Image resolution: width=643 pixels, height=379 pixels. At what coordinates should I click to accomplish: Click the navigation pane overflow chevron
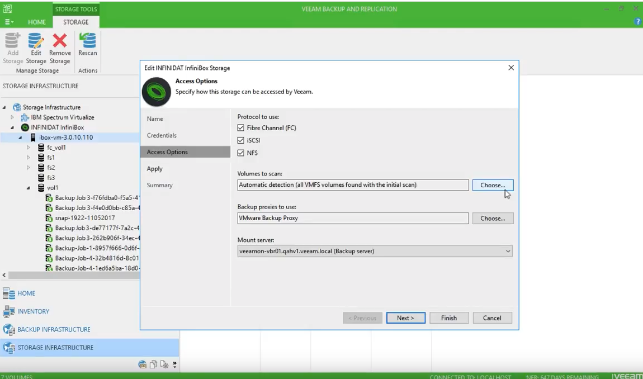174,364
